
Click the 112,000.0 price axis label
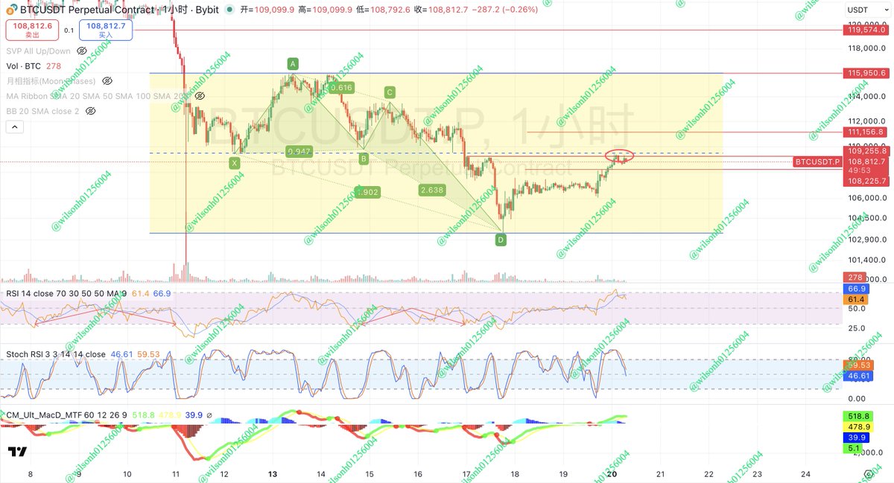point(867,121)
